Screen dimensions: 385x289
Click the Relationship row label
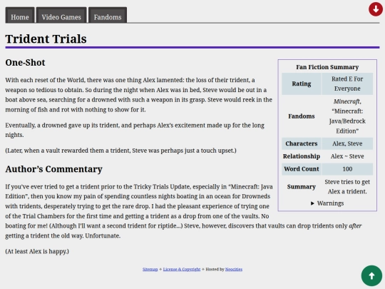coord(302,156)
